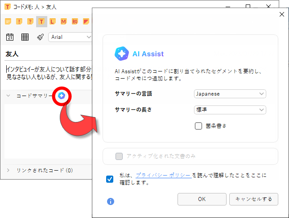Click the format painter brush icon
289x218 pixels.
click(41, 37)
